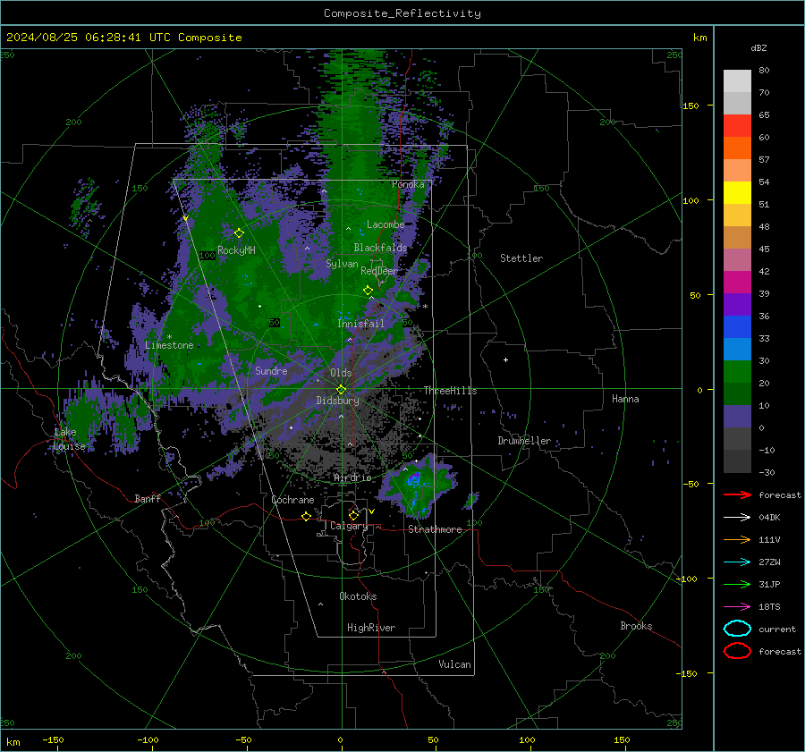Select the yellow diamond marker above Calgary
The image size is (805, 752).
[x=353, y=515]
